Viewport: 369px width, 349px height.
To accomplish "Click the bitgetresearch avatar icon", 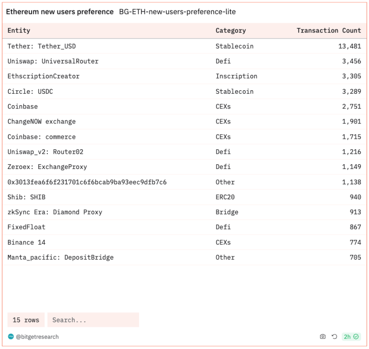I will click(x=11, y=337).
